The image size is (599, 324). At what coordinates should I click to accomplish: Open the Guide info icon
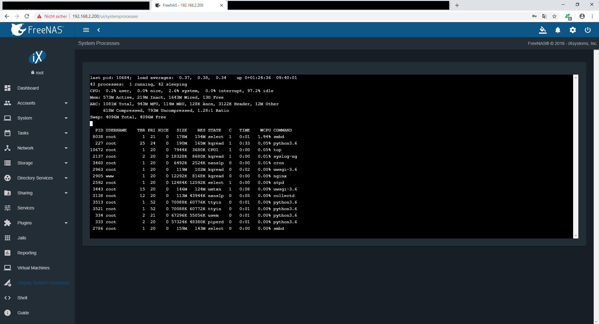7,313
